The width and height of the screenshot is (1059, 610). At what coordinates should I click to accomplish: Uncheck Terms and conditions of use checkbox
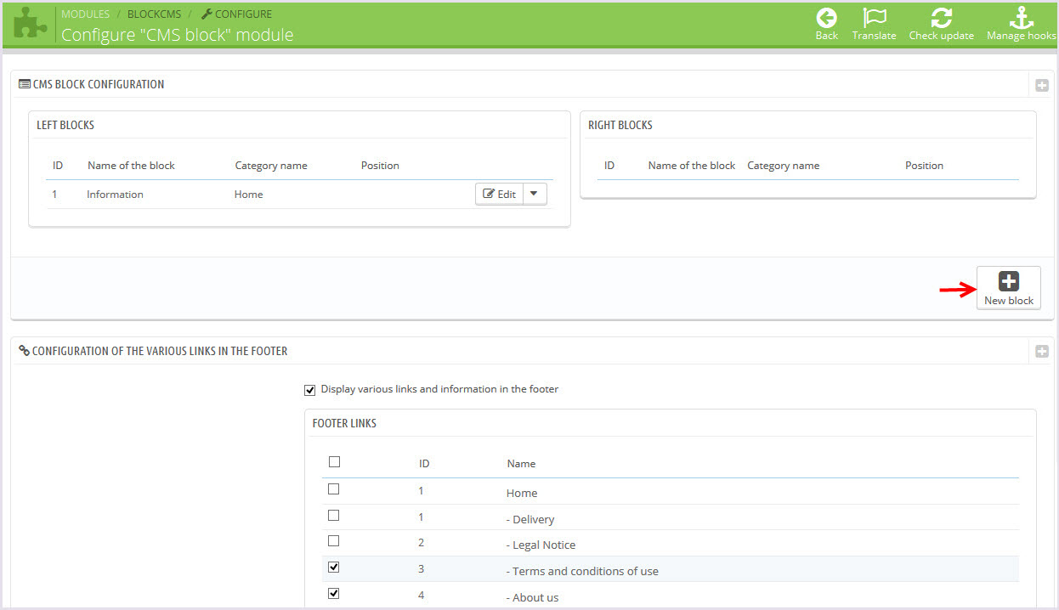(x=334, y=568)
